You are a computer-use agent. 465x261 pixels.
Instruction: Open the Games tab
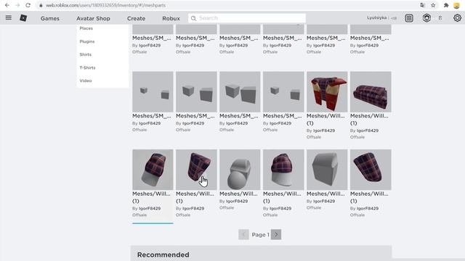(x=50, y=18)
